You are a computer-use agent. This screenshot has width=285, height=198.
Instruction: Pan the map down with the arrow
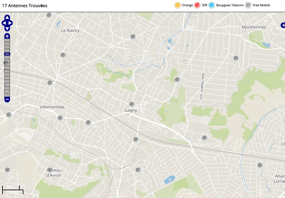click(7, 29)
